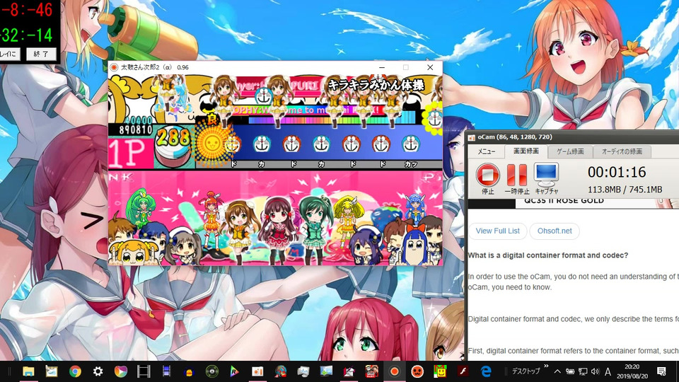The image size is (679, 382).
Task: Click the song title キラキラみかん体操
Action: 376,85
